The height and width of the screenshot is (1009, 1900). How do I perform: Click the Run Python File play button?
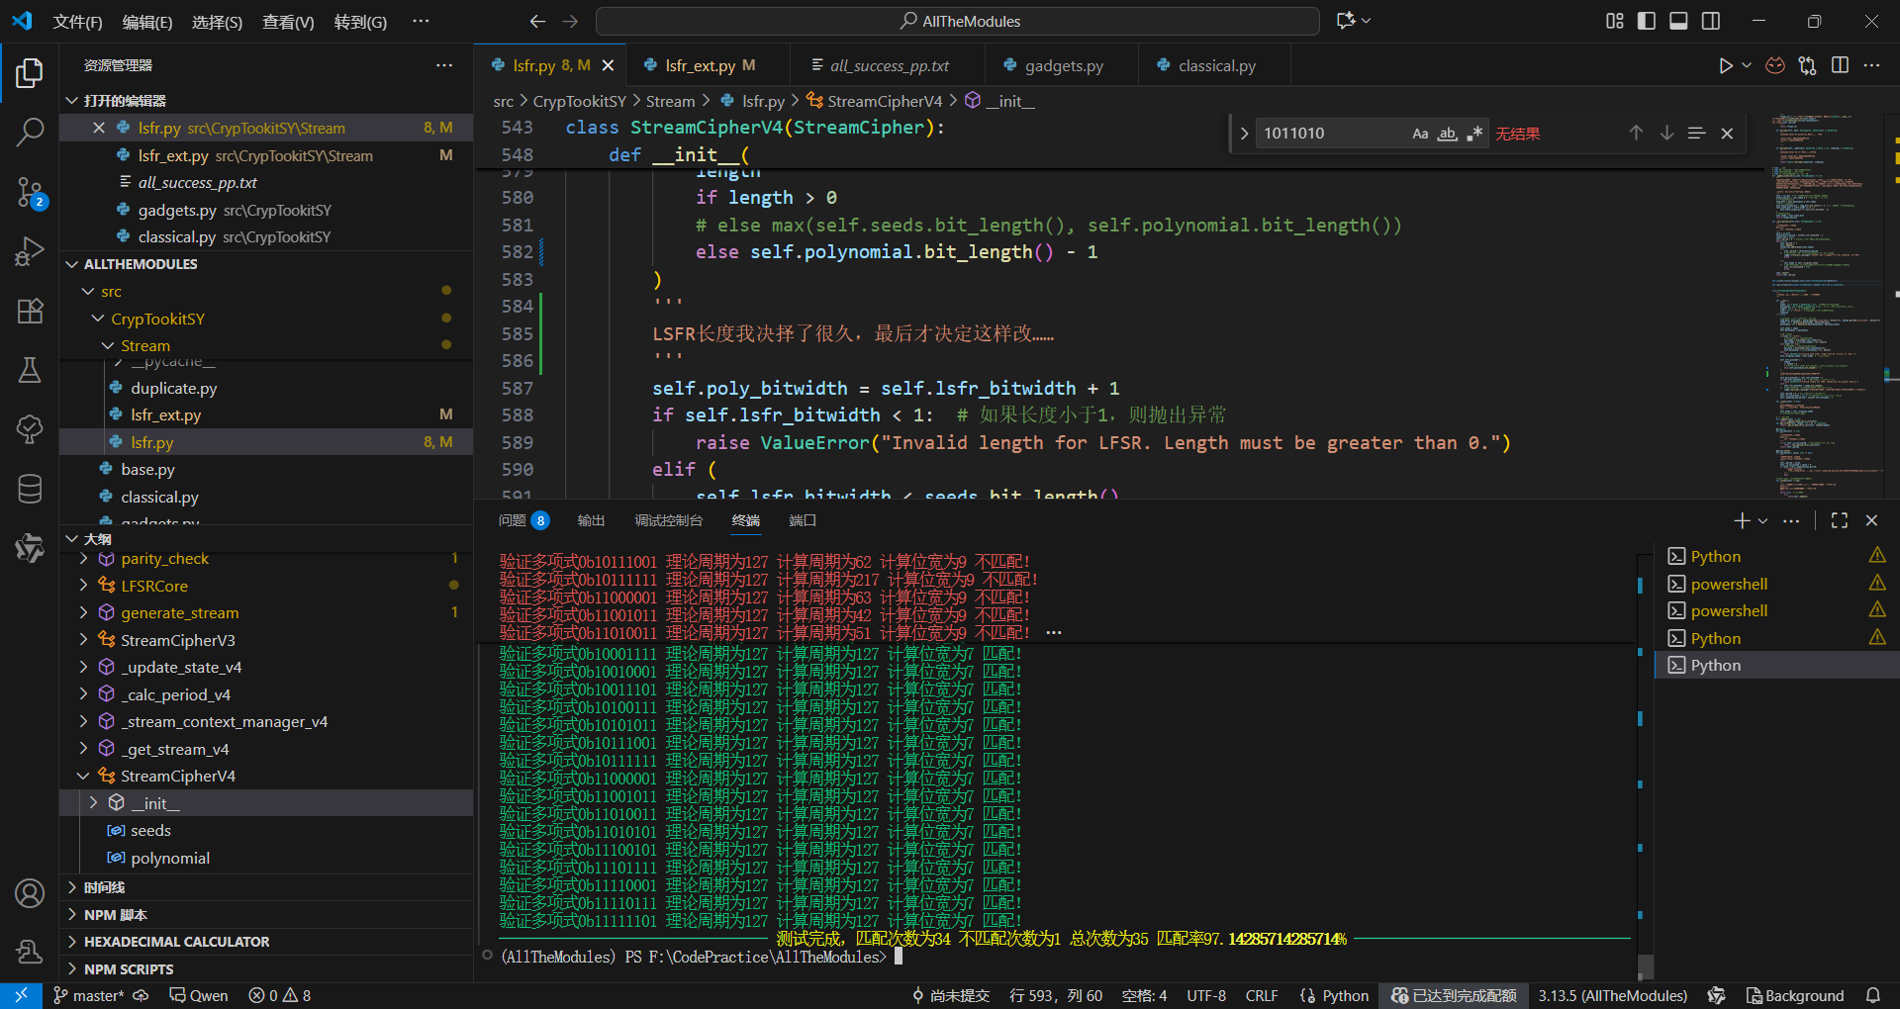coord(1725,65)
